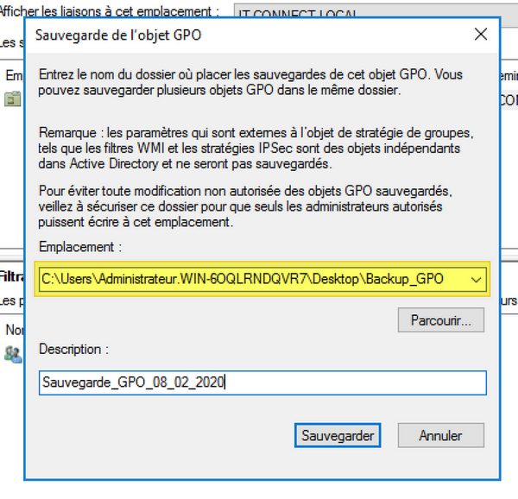This screenshot has width=518, height=499.
Task: Click the Description label
Action: point(74,350)
